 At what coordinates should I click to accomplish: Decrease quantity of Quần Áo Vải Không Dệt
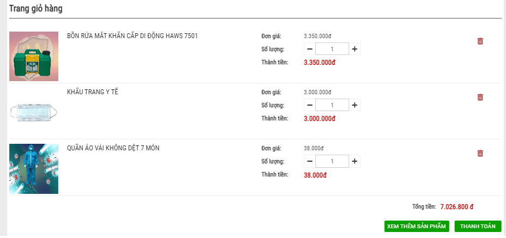[x=310, y=161]
